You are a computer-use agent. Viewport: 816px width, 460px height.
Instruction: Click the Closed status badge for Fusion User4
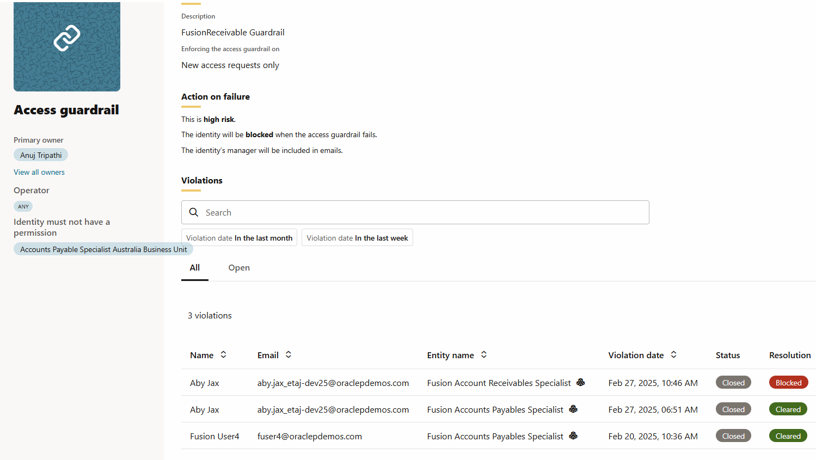733,436
